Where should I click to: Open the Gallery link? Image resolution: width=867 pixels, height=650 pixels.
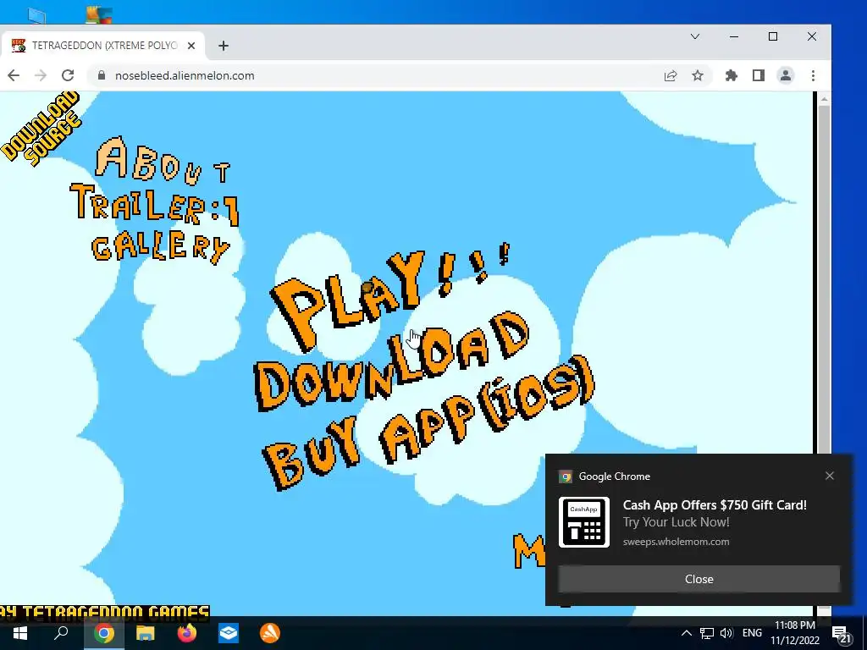point(160,248)
